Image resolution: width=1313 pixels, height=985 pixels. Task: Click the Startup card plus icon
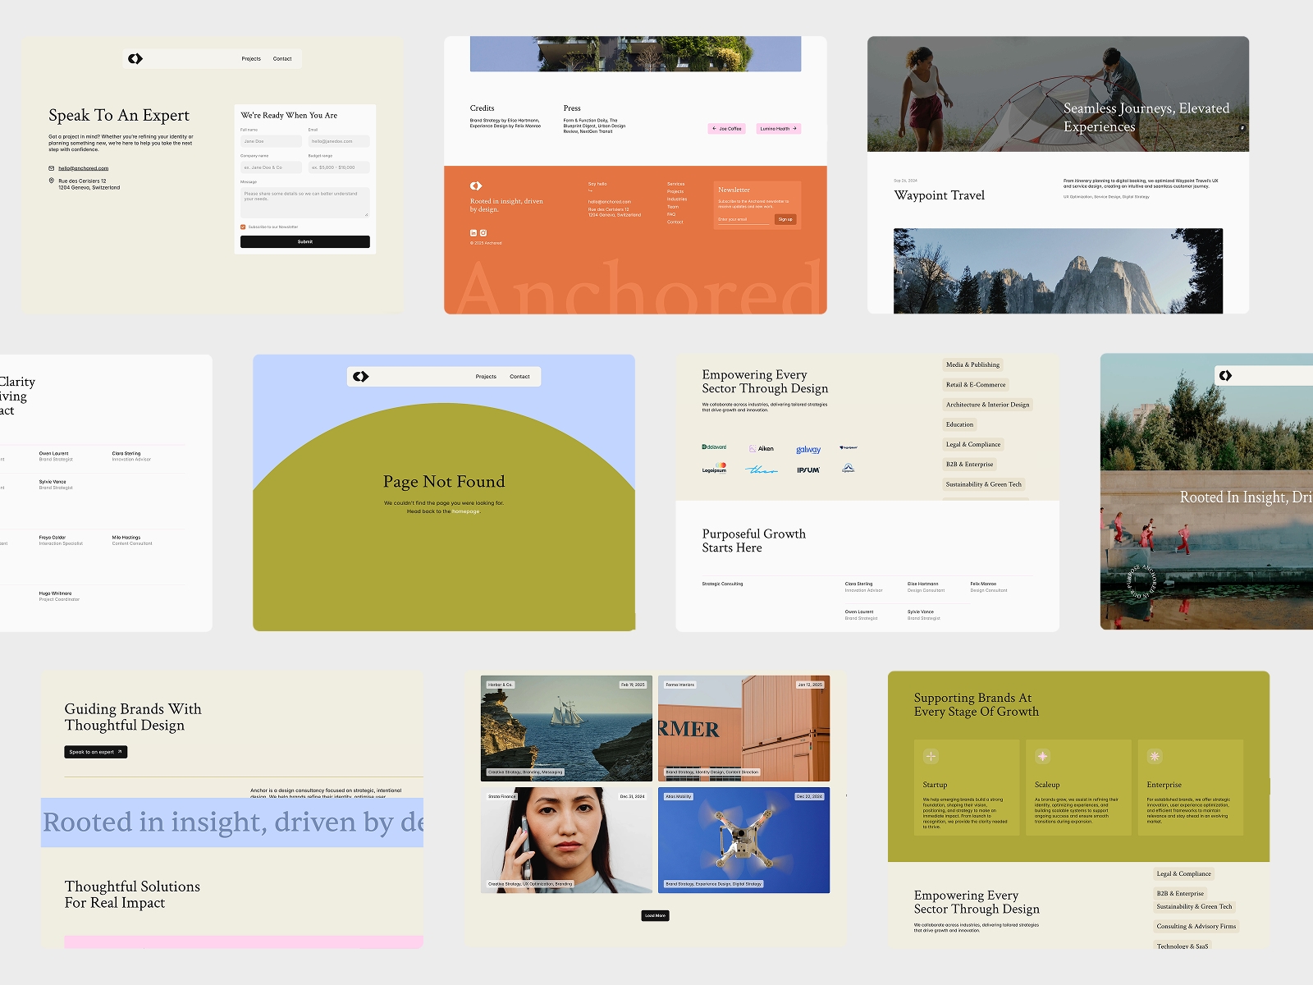pos(931,756)
